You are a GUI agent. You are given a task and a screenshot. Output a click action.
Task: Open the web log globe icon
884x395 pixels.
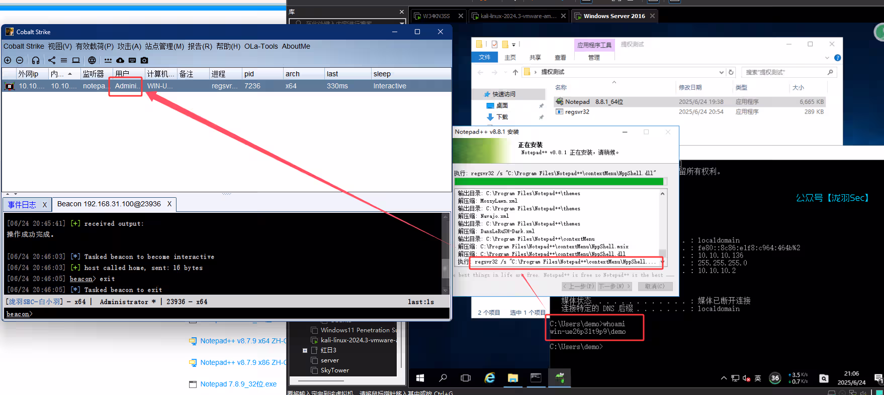tap(92, 60)
